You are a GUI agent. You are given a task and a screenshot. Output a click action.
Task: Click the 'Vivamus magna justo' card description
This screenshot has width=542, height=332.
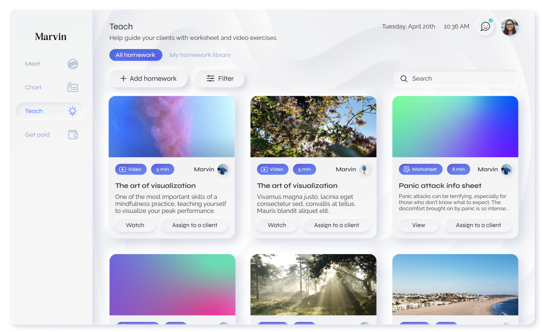[x=306, y=204]
